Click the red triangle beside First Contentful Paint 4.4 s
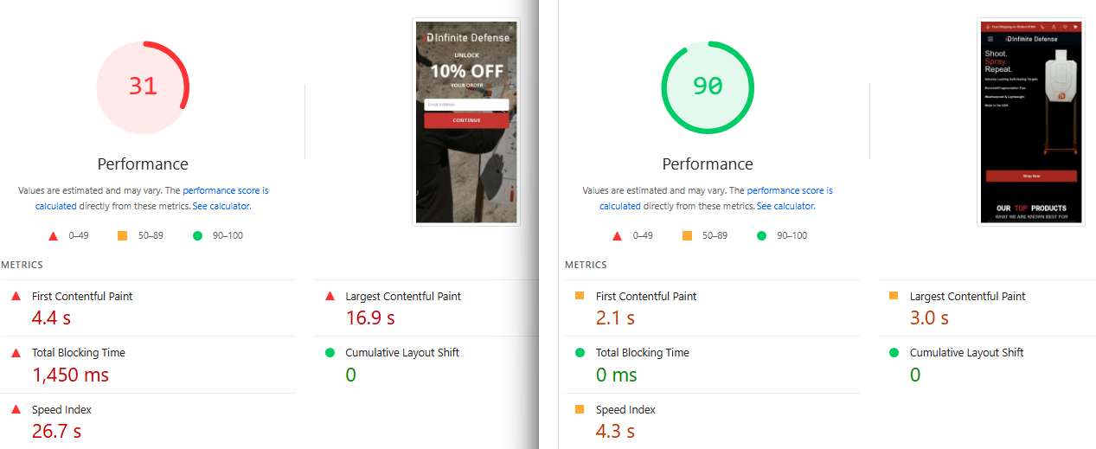1096x449 pixels. coord(16,296)
